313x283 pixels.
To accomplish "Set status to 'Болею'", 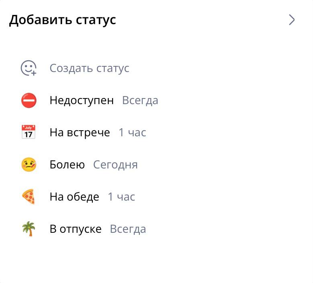I will [67, 165].
